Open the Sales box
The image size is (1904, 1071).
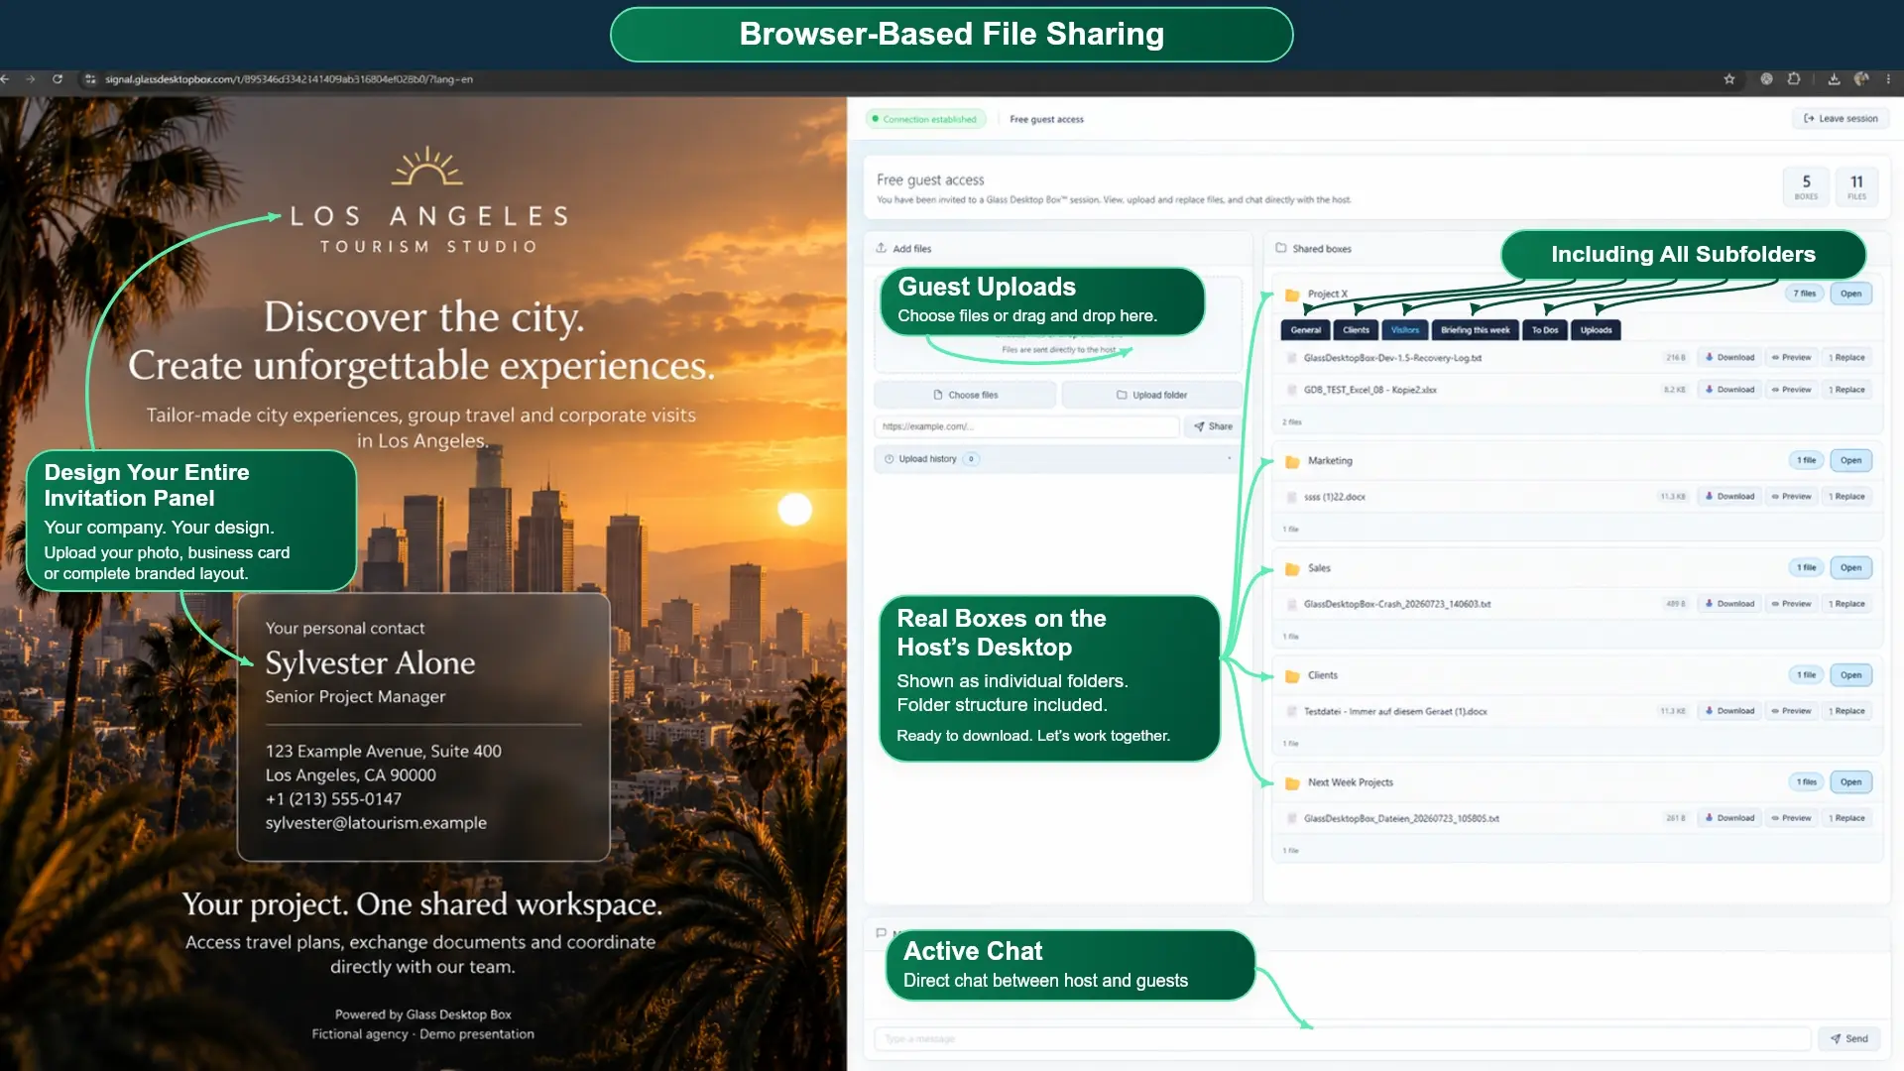tap(1850, 567)
